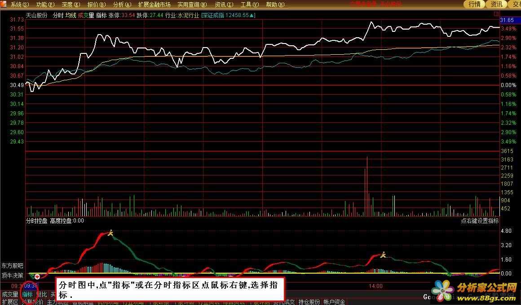Select the 量比 tab below the chart
Screen dimensions: 521x305
pos(41,294)
